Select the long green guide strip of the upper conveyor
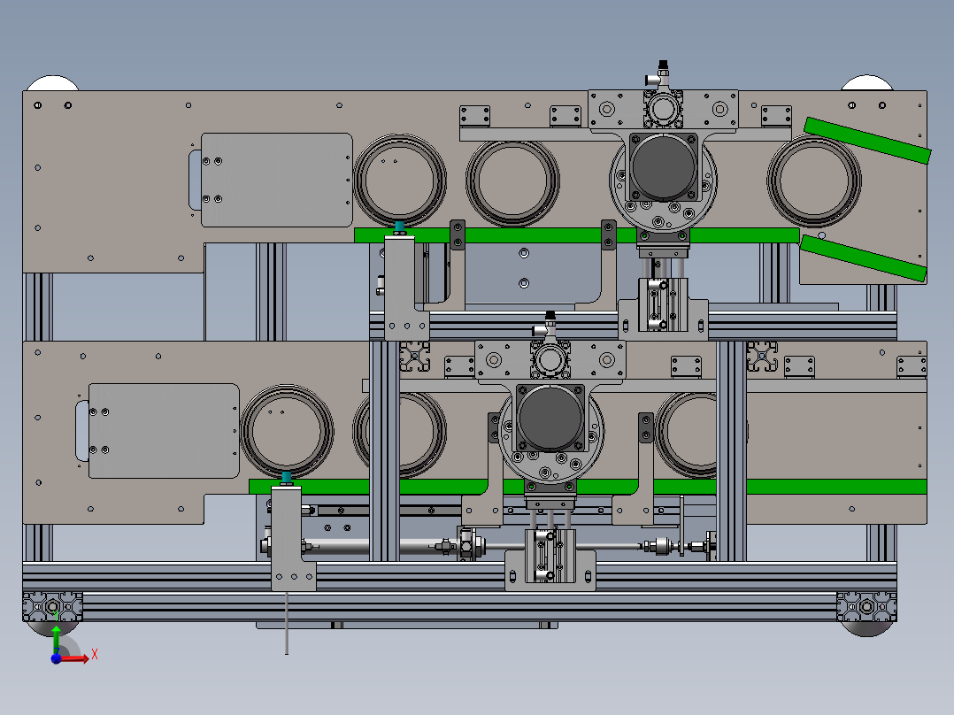 [576, 235]
